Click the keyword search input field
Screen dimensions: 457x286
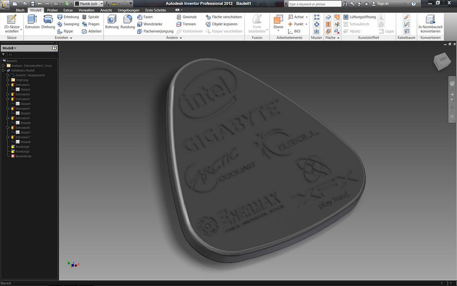pyautogui.click(x=315, y=4)
